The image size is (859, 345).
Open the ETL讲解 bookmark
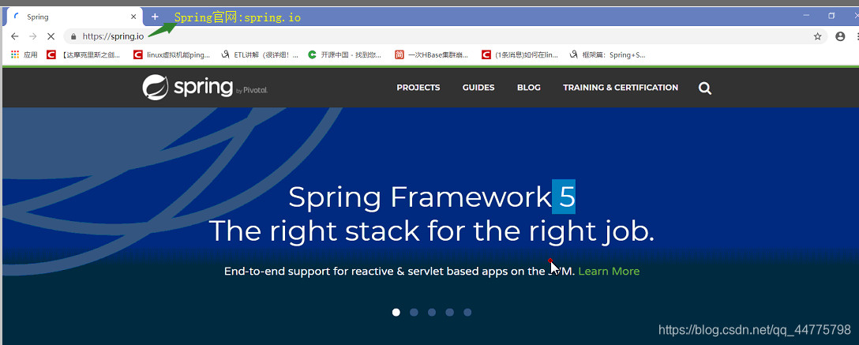click(x=260, y=54)
